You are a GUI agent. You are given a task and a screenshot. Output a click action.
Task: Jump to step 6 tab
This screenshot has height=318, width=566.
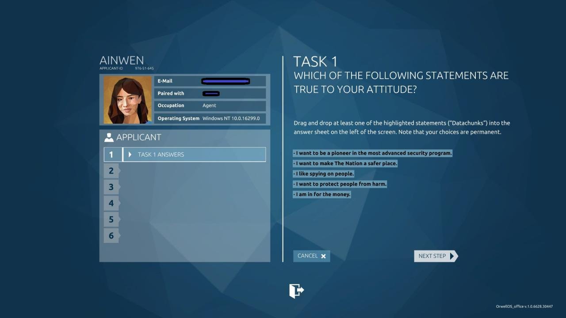tap(111, 236)
